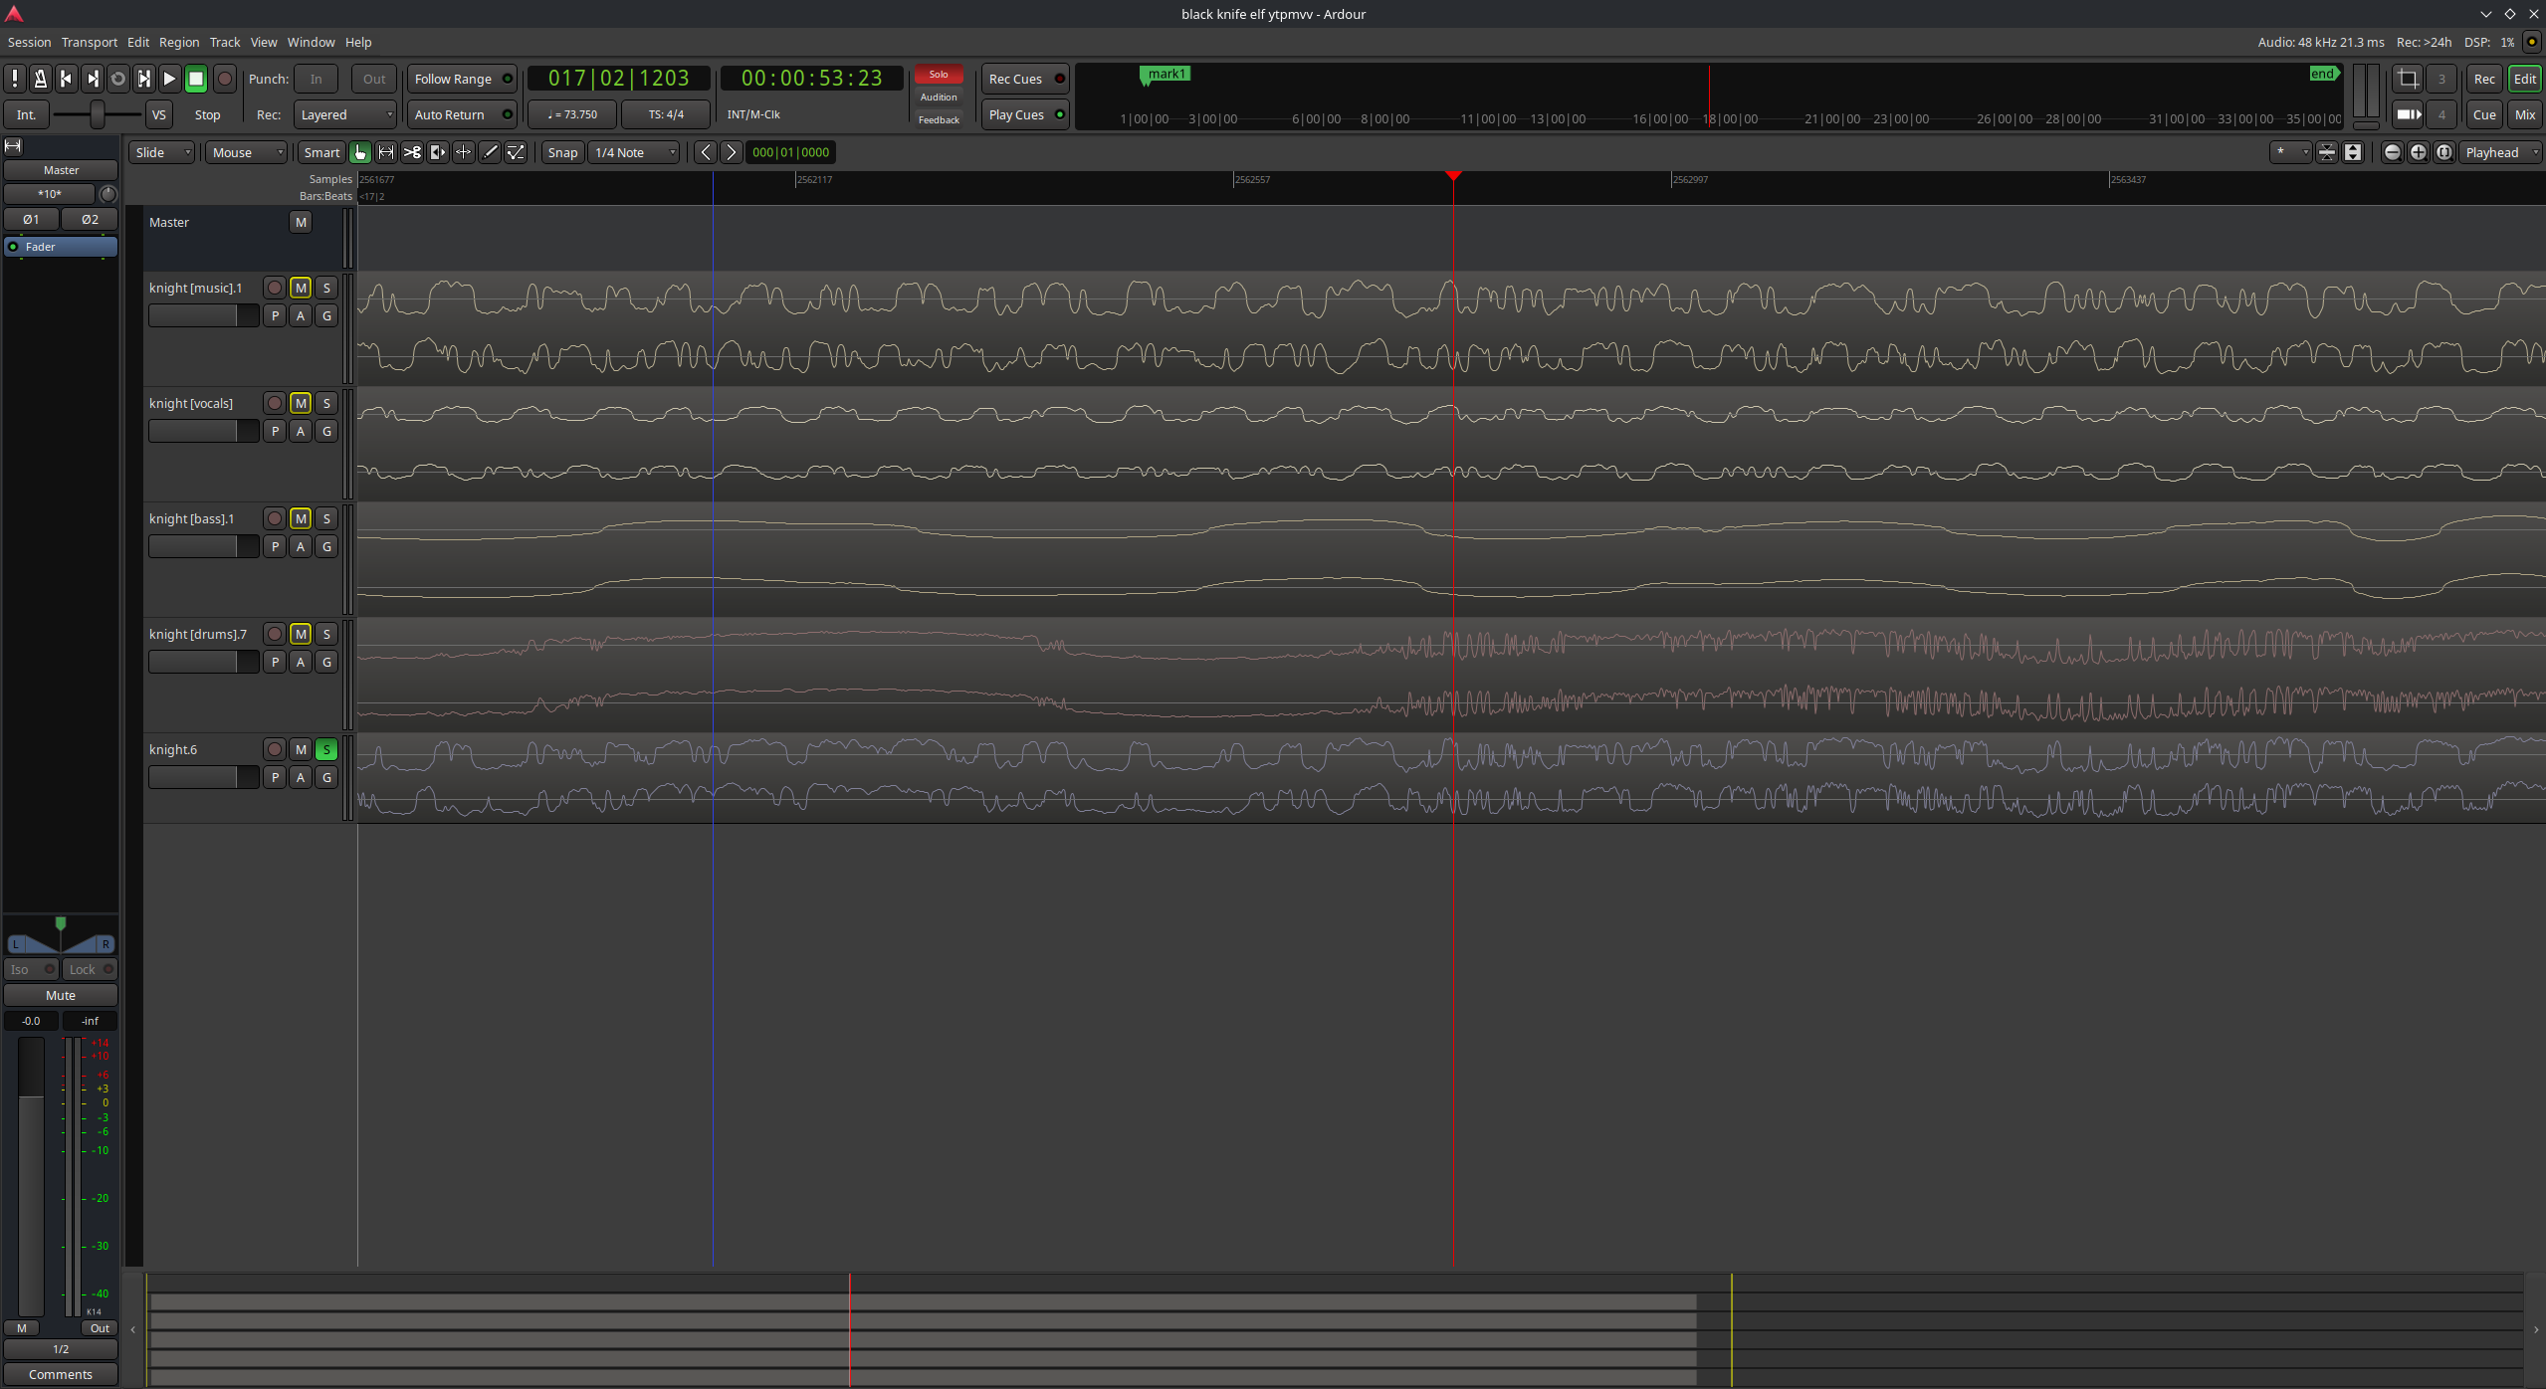Toggle Follow Range option

pos(462,79)
